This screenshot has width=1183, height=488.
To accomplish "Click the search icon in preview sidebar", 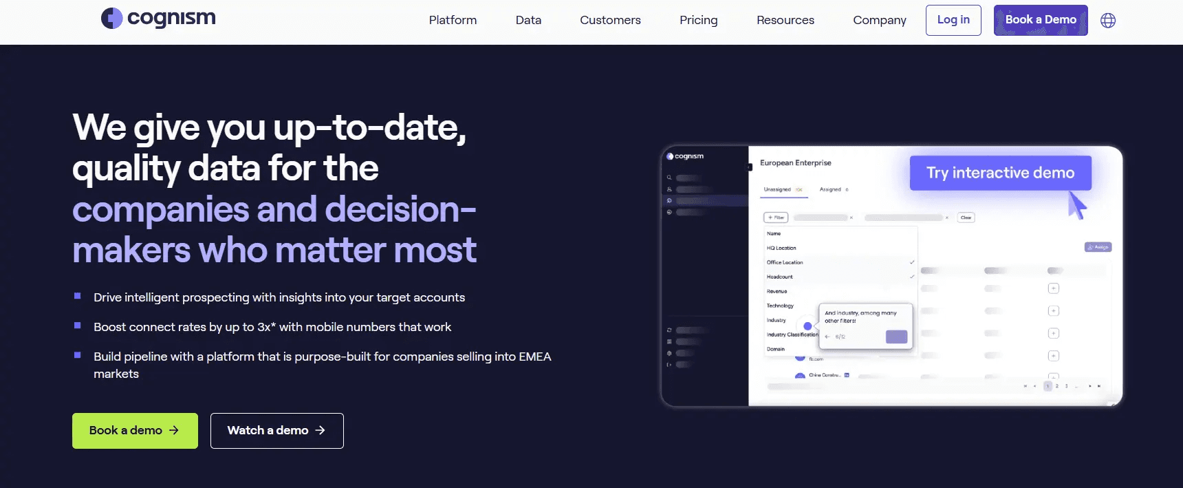I will [x=669, y=178].
